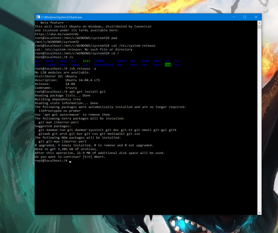Select the mnt directory name
This screenshot has height=233, width=278.
tap(120, 65)
